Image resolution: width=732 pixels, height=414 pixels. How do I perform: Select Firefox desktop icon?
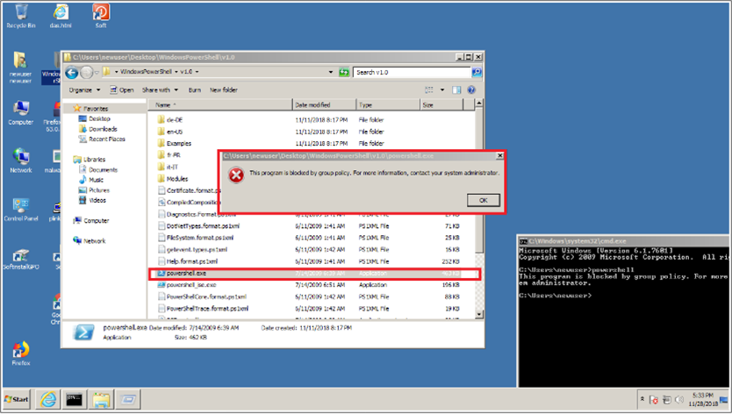21,353
